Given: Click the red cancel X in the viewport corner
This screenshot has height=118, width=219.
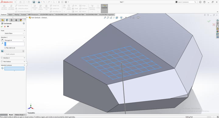Looking at the screenshot, I should click(x=214, y=25).
